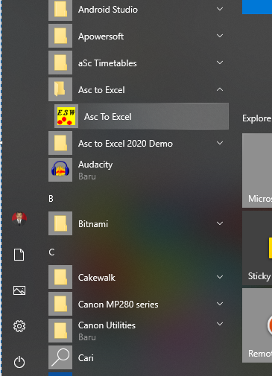This screenshot has width=272, height=376.
Task: Select the Audacity label
Action: click(95, 165)
